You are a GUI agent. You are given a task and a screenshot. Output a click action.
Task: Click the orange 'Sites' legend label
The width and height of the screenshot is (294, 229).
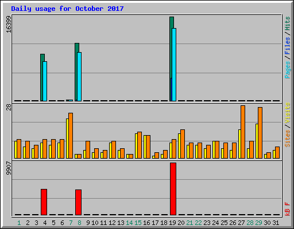(x=288, y=139)
